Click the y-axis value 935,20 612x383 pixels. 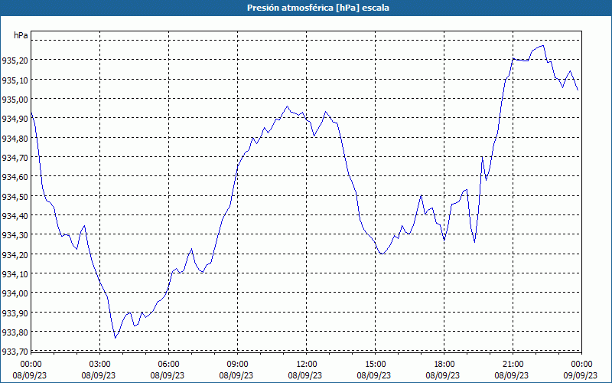15,61
